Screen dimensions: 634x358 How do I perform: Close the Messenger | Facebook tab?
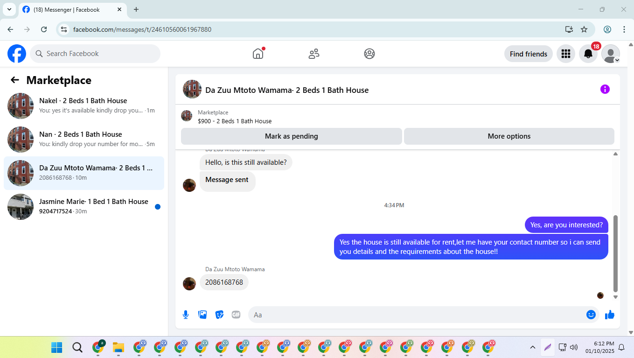119,9
